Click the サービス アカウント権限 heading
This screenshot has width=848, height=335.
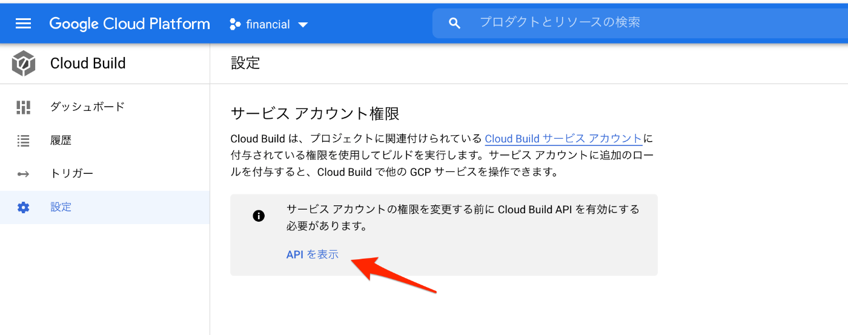[x=316, y=114]
